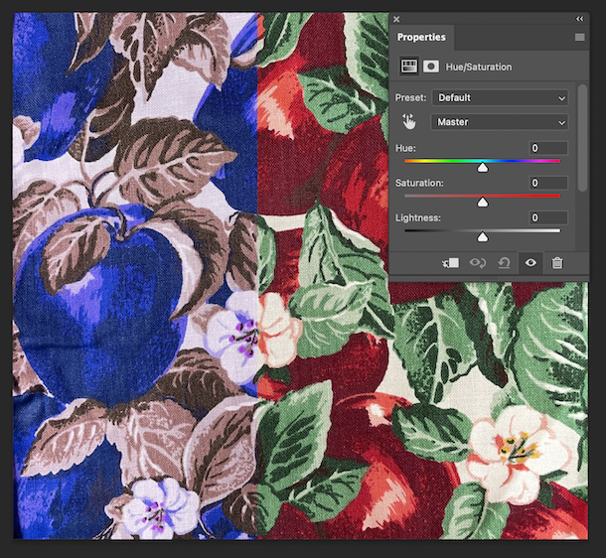Click the Hue/Saturation adjustment icon

tap(409, 67)
